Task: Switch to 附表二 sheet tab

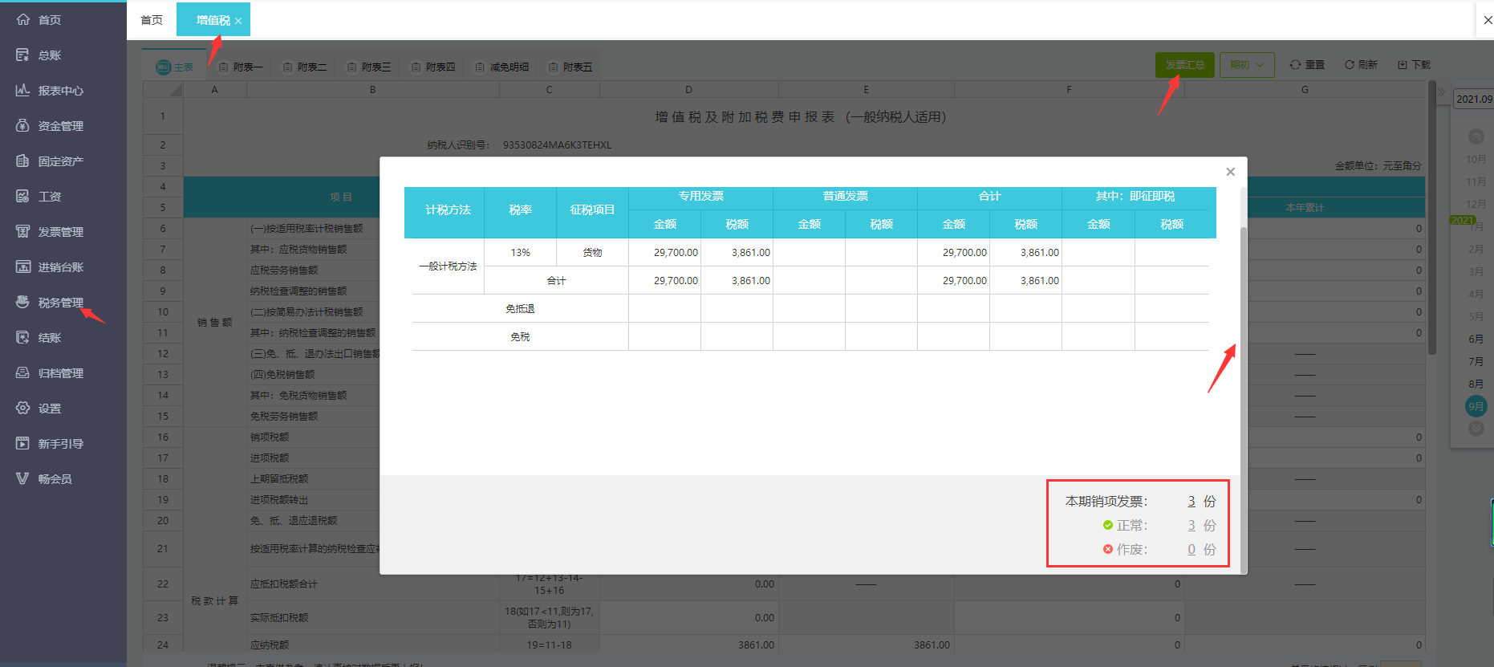Action: click(305, 67)
